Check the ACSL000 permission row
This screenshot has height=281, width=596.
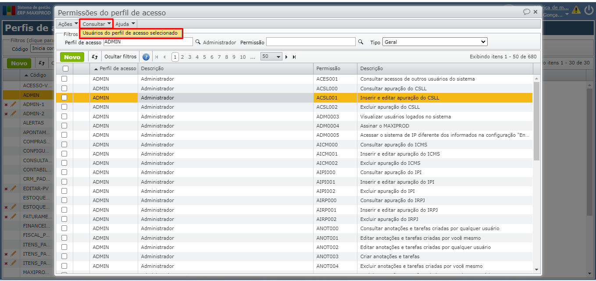click(64, 88)
